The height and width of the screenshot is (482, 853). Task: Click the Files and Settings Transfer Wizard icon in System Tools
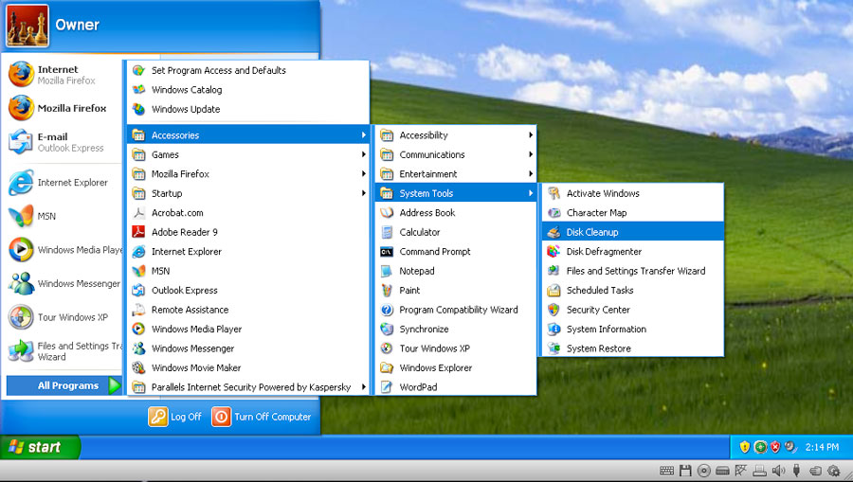554,271
